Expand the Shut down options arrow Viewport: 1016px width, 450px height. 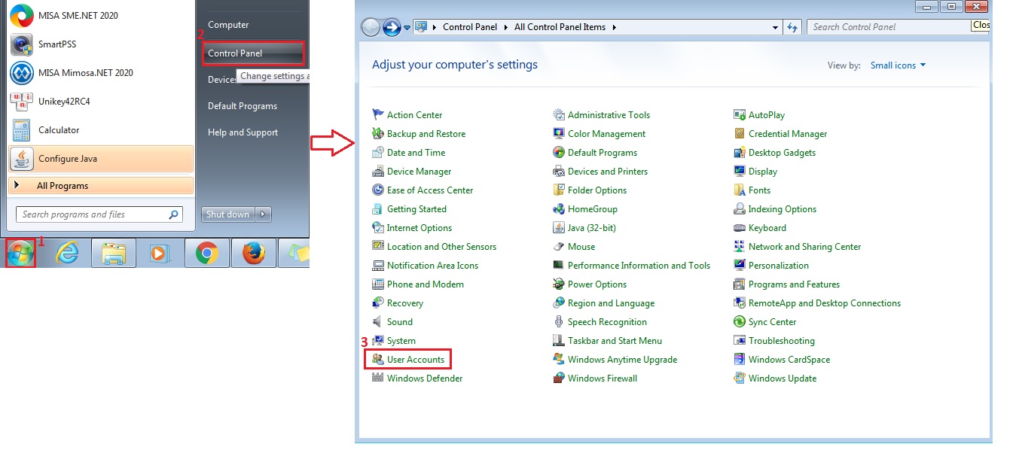click(263, 214)
